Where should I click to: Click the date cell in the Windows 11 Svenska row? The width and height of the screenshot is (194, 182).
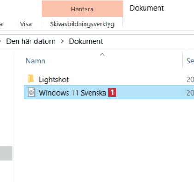(190, 93)
